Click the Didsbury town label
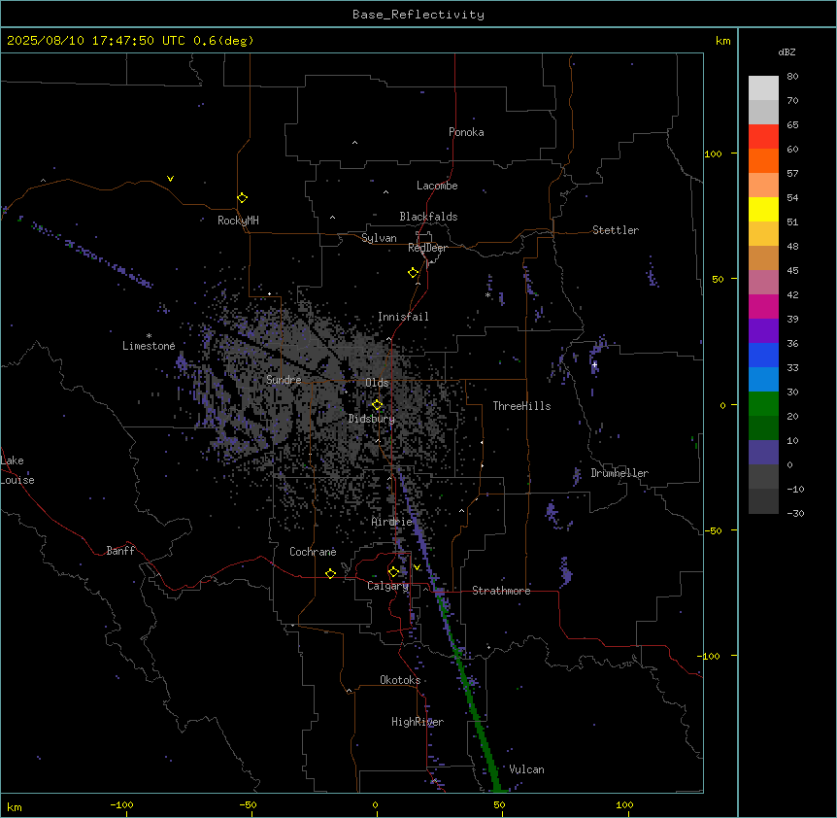Image resolution: width=837 pixels, height=818 pixels. pos(372,419)
